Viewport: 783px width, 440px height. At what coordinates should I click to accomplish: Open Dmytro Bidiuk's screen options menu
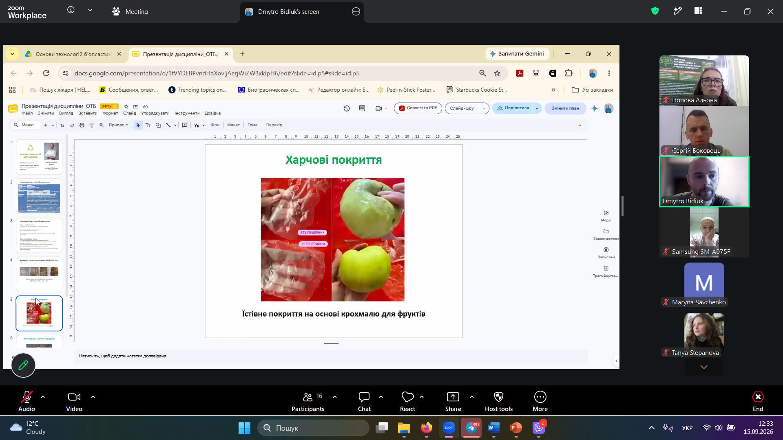pos(356,11)
